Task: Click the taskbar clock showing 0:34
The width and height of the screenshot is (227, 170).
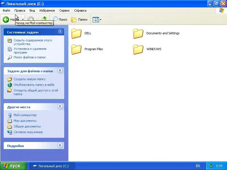Action: pyautogui.click(x=219, y=166)
